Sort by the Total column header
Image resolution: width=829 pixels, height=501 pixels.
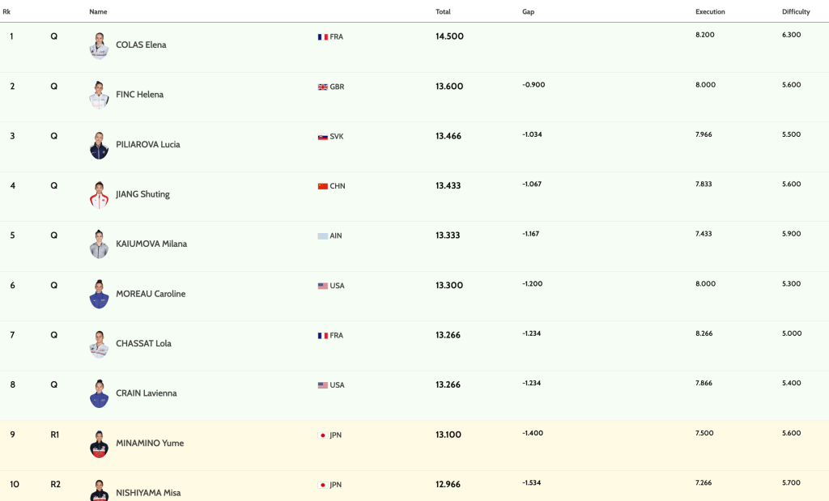[443, 12]
